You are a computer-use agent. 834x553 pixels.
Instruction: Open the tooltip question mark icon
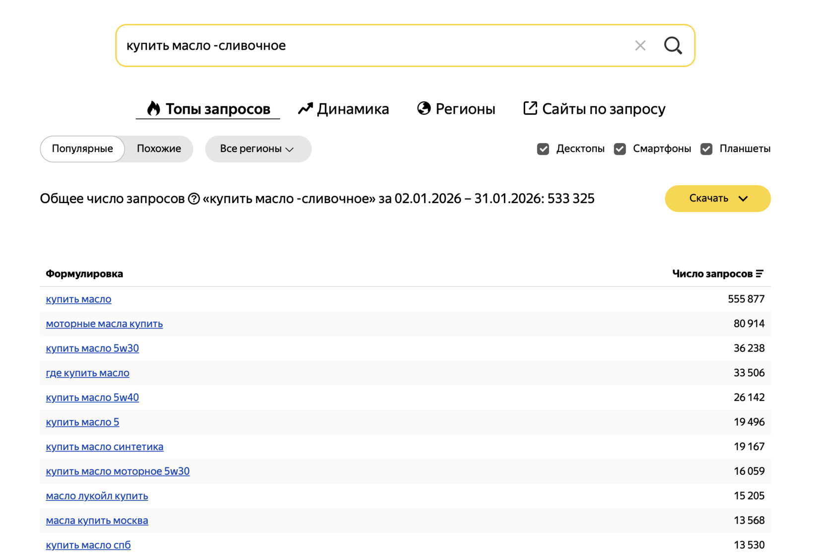pos(194,199)
